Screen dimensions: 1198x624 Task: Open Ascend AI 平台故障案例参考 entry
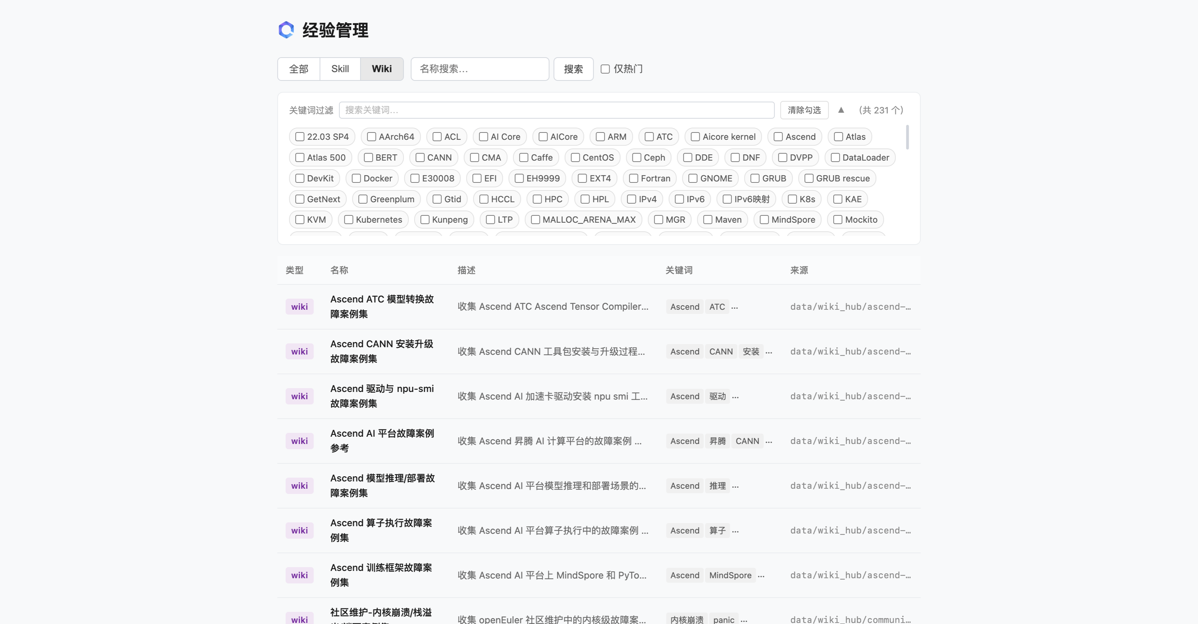(x=382, y=441)
